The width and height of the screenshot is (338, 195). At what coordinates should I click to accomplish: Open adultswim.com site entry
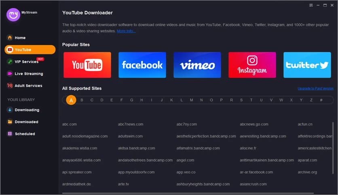pos(130,136)
